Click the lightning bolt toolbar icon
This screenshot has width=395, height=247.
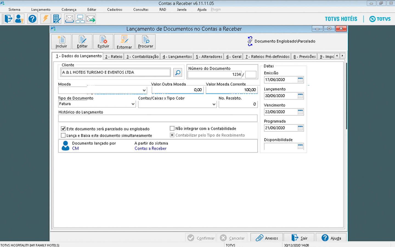pos(45,19)
